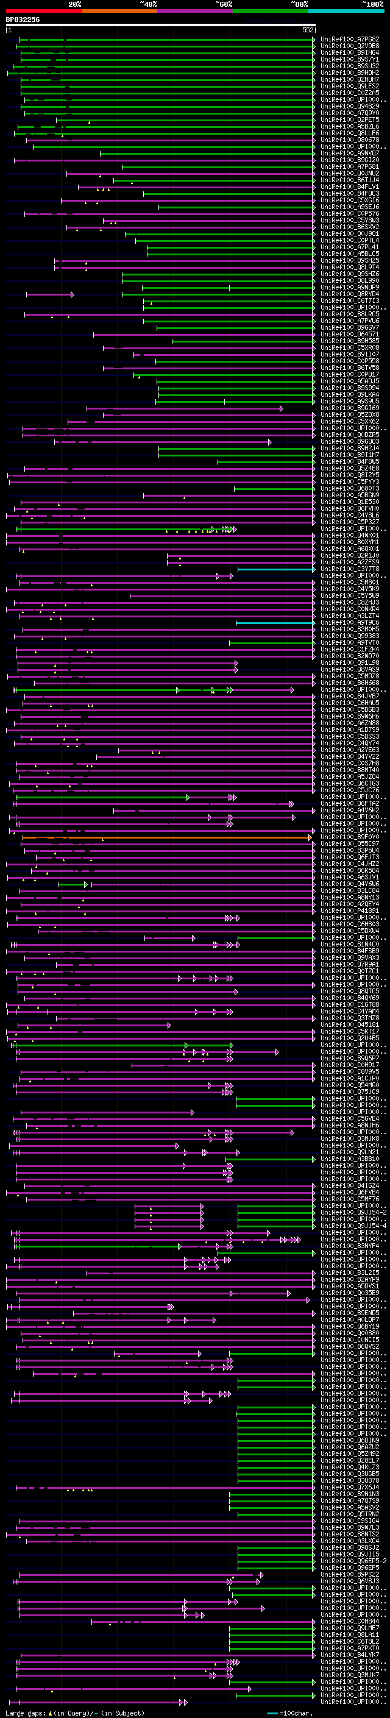Open entry UniRef100_Q98SJ2

tap(350, 1548)
